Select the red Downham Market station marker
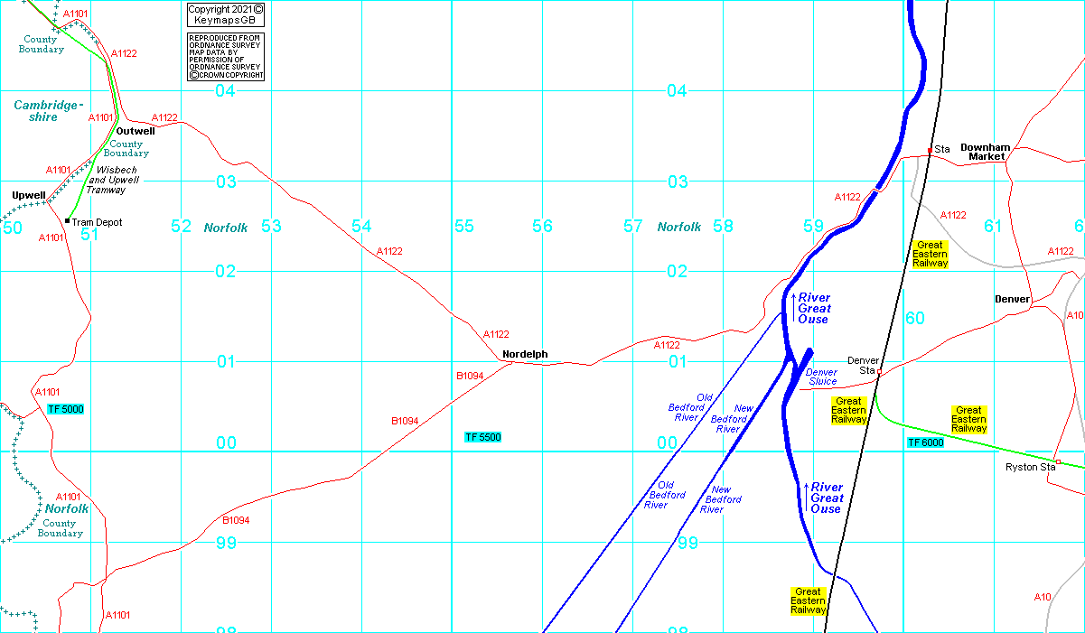Viewport: 1085px width, 633px height. tap(930, 151)
